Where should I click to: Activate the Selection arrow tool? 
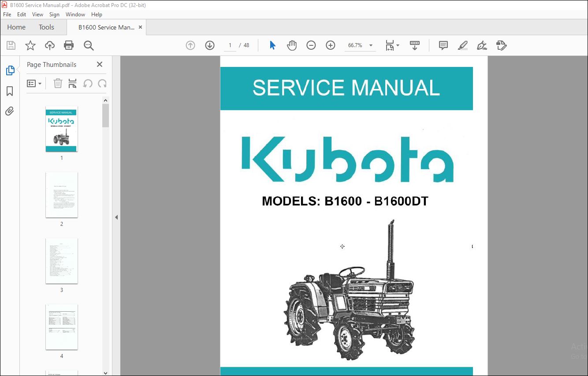pos(272,45)
